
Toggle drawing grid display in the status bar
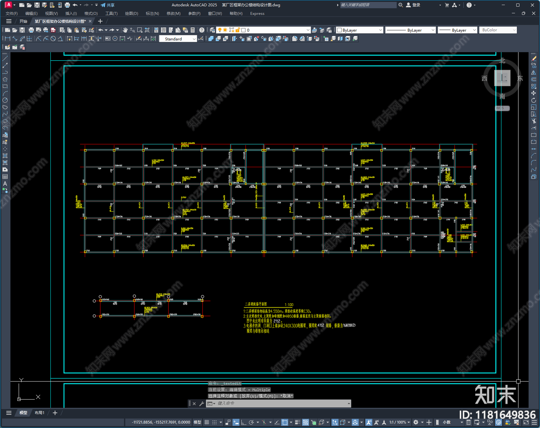tap(207, 422)
